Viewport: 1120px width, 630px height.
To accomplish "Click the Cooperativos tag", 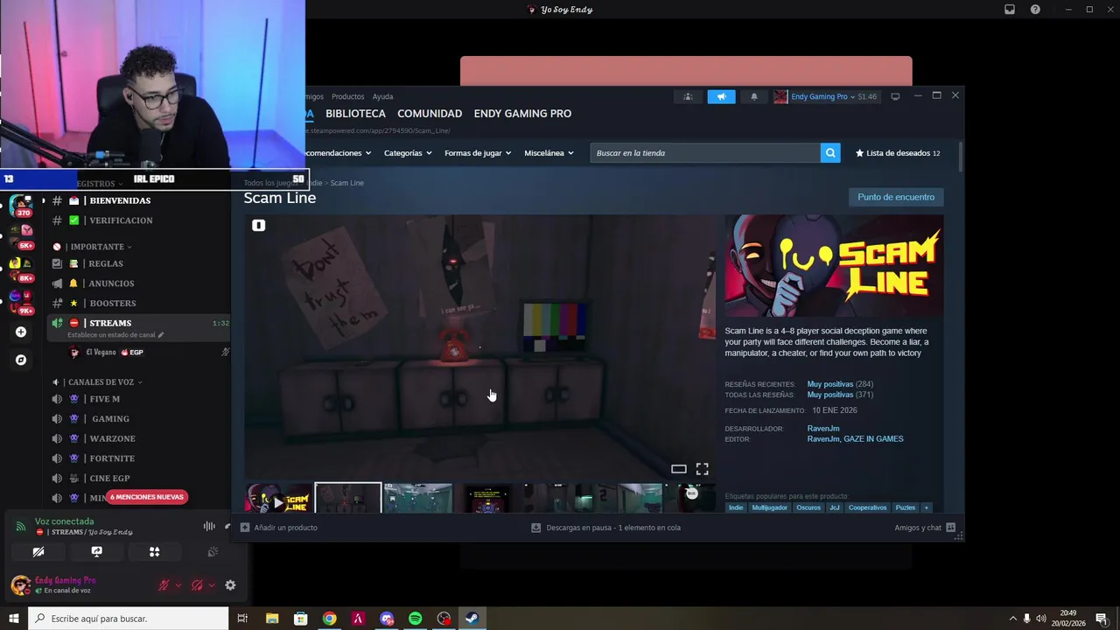I will click(x=867, y=507).
